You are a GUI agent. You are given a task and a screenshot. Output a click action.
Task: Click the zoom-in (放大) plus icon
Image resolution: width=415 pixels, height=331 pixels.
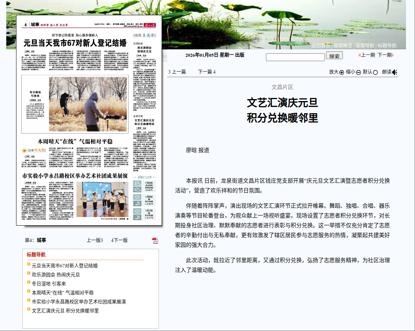point(341,72)
